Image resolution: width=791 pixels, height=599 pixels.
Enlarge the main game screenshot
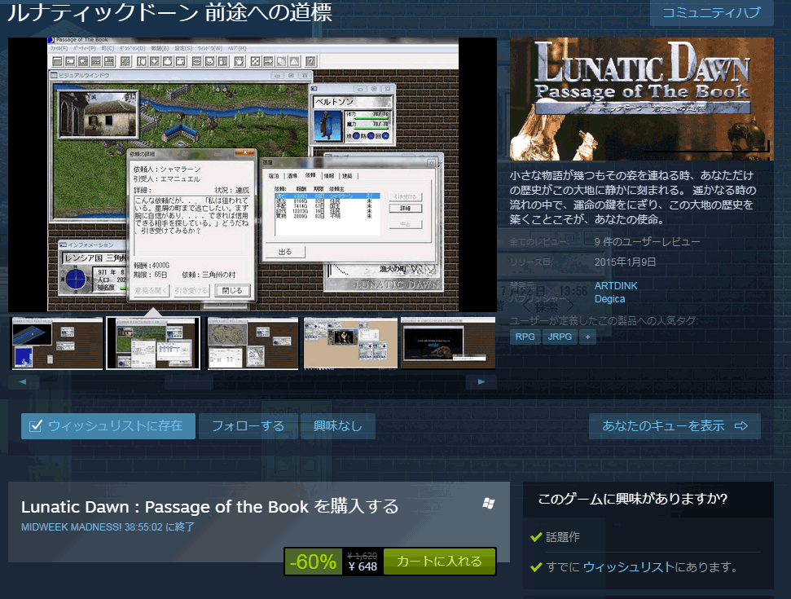(253, 174)
